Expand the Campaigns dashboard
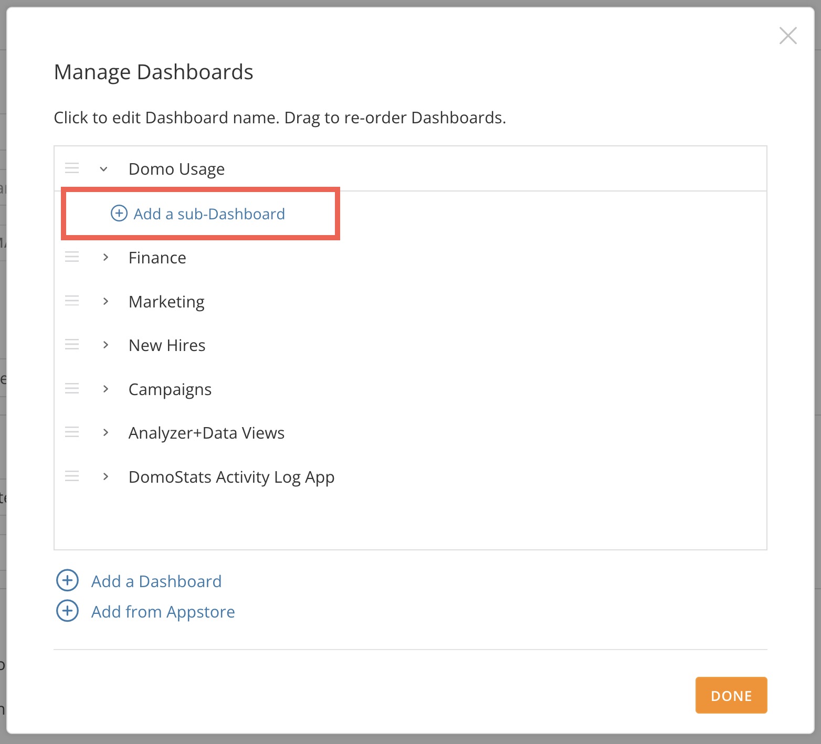Viewport: 821px width, 744px height. (106, 389)
